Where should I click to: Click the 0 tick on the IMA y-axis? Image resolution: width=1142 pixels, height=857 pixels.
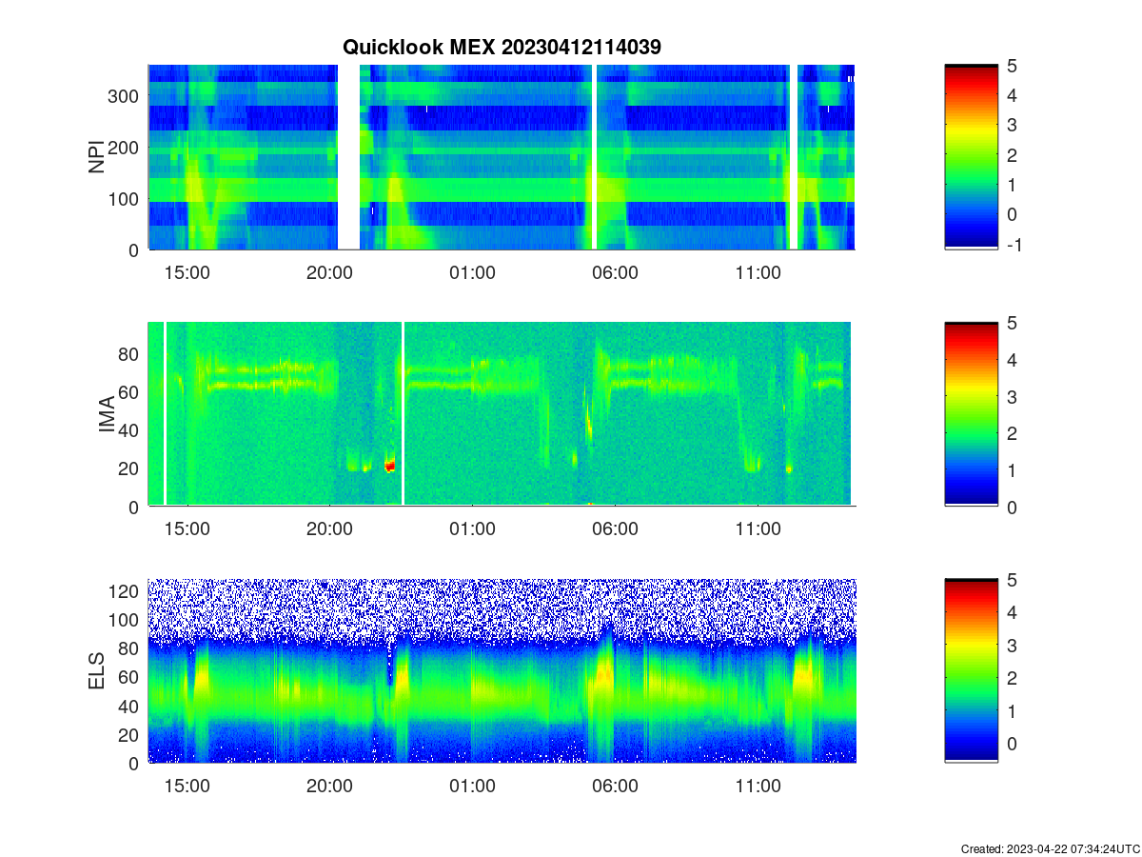point(134,507)
